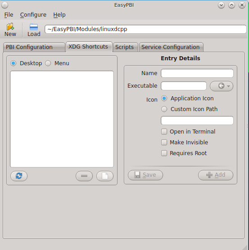This screenshot has width=249, height=250.
Task: Select the XDG Shortcuts tab
Action: [x=89, y=47]
